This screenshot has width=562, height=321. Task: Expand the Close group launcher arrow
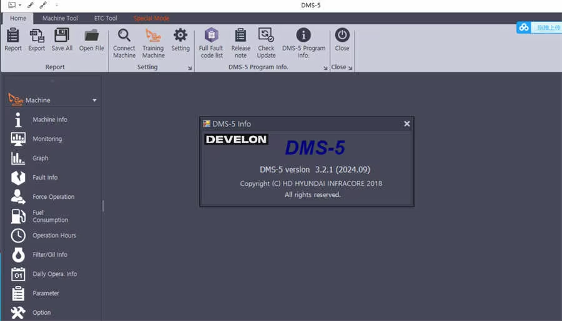click(350, 68)
